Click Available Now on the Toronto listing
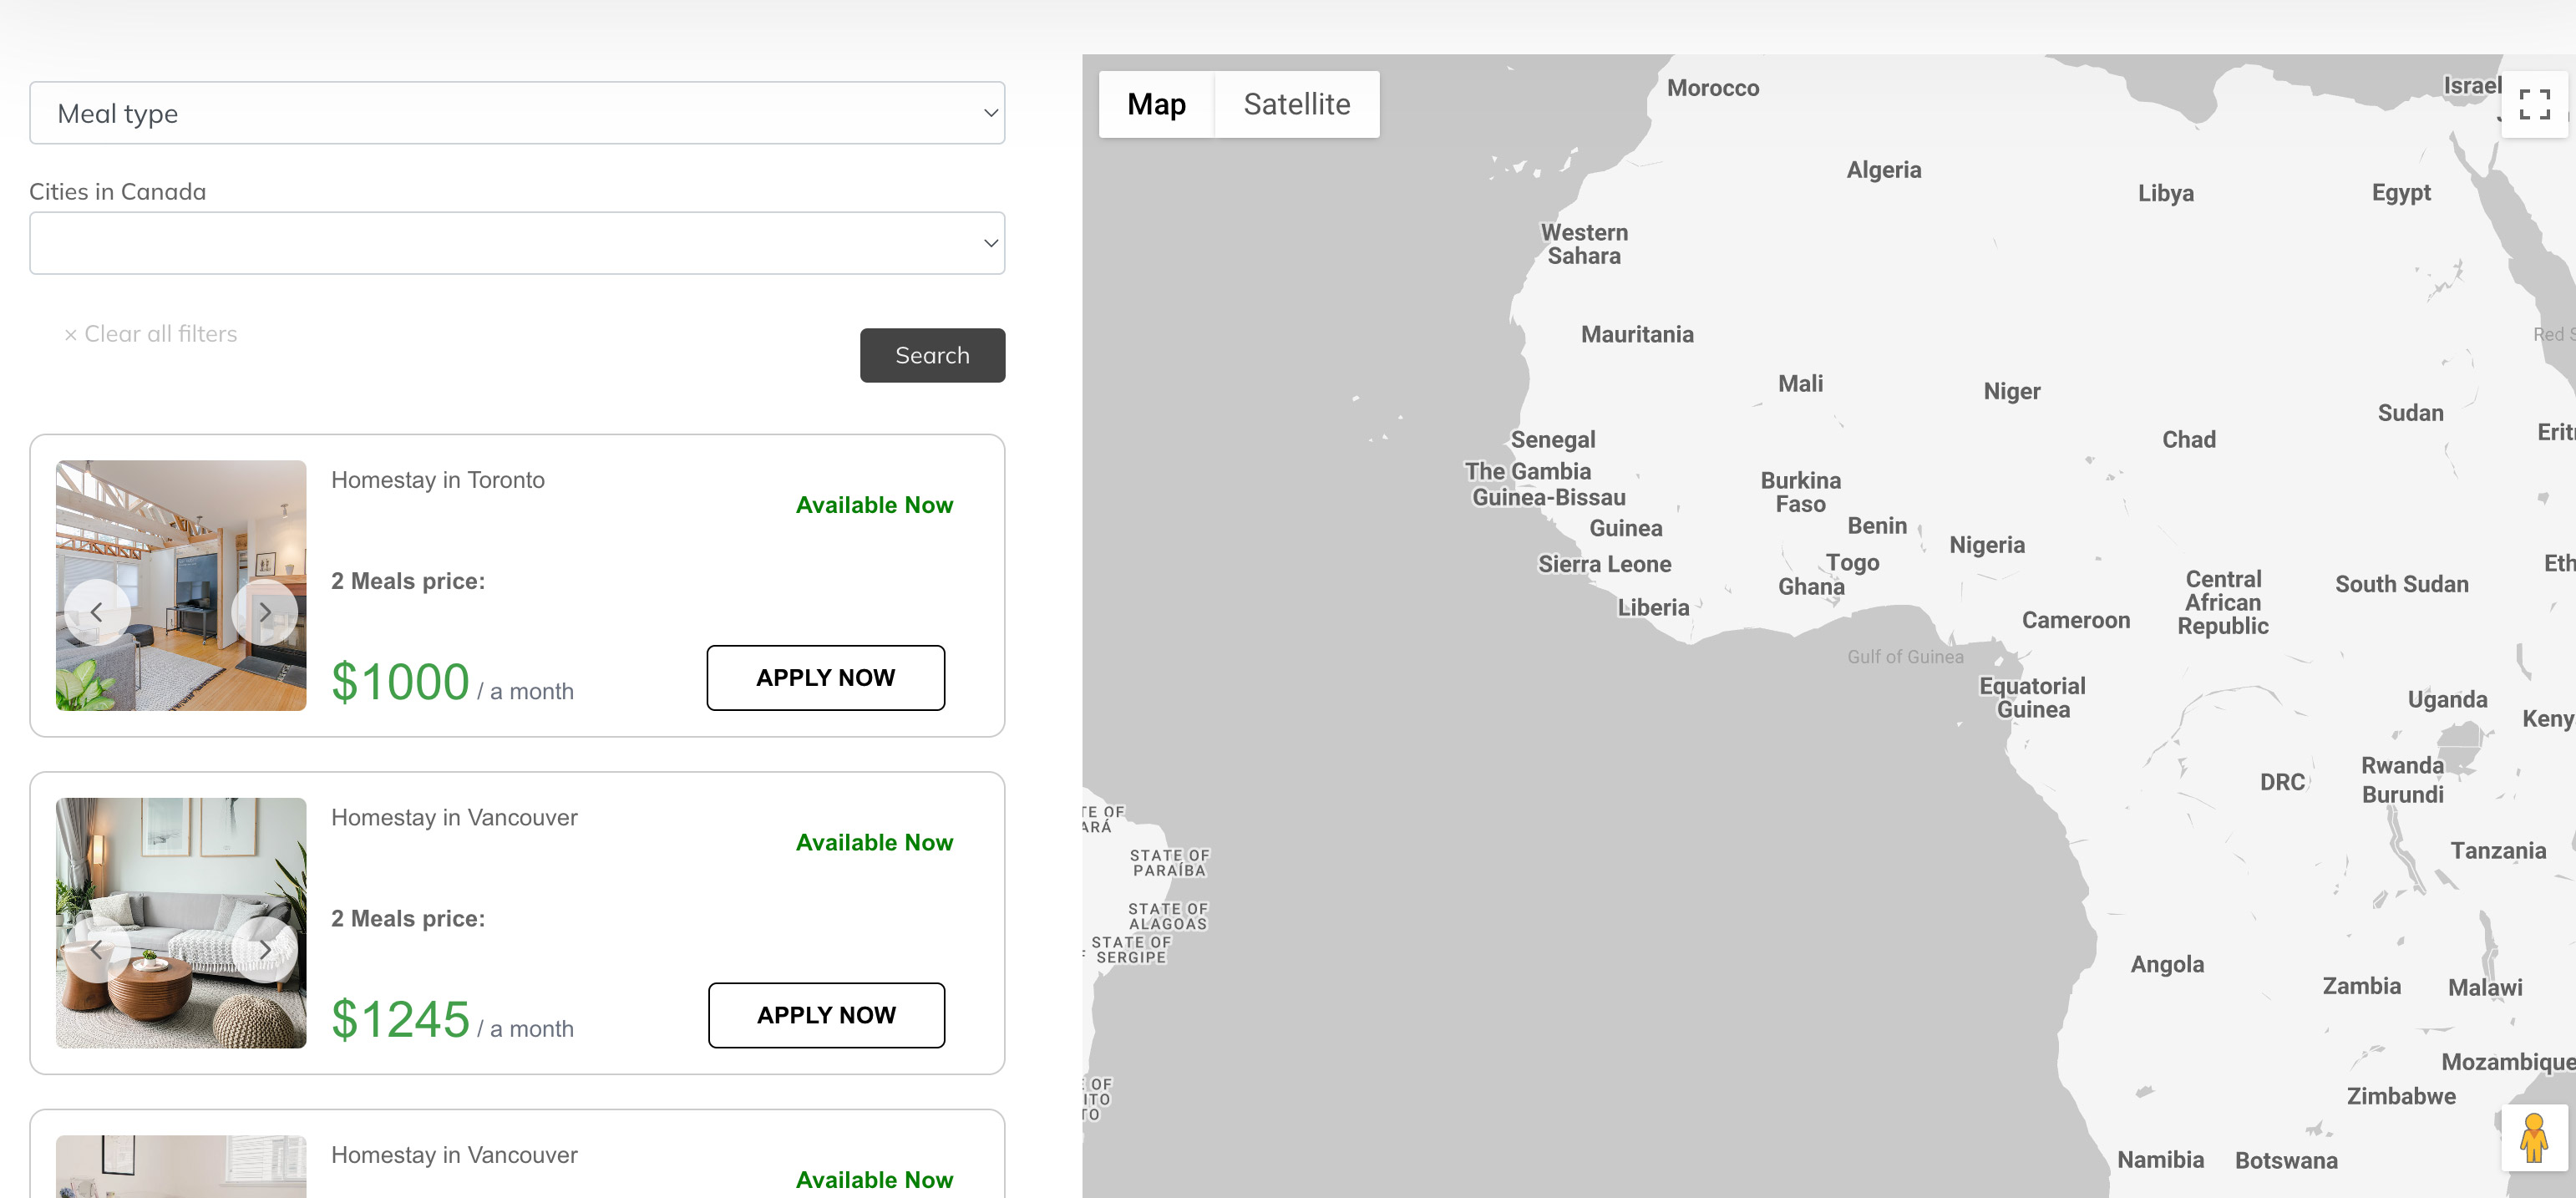This screenshot has height=1198, width=2576. (874, 505)
